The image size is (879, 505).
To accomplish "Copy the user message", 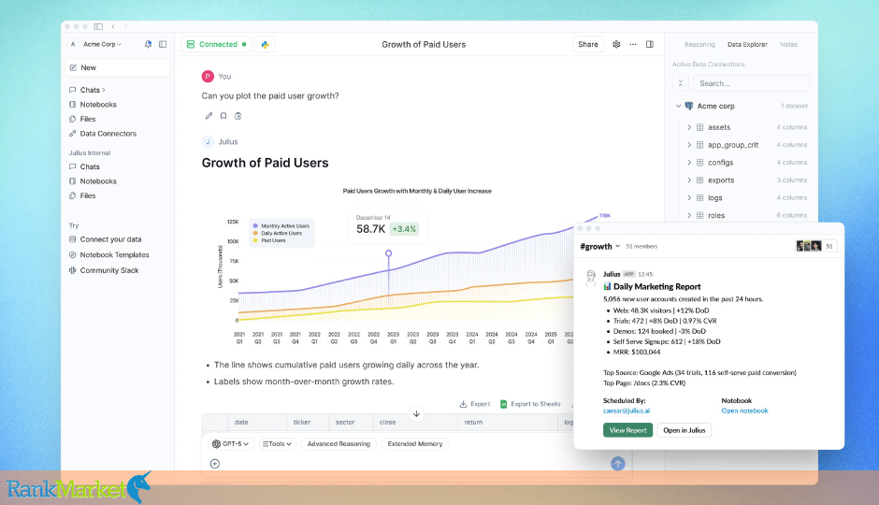I will 238,116.
